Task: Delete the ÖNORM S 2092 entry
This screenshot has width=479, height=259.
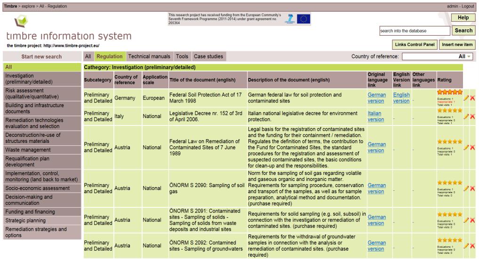Action: click(472, 245)
